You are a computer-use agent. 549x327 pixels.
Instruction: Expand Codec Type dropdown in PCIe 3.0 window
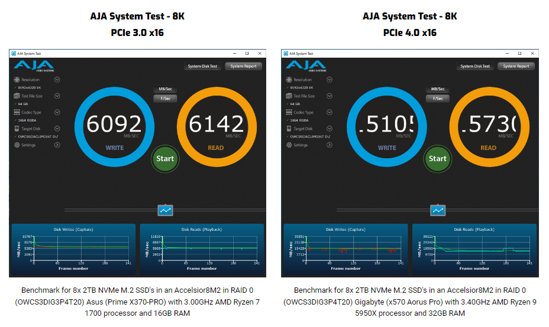pos(57,112)
